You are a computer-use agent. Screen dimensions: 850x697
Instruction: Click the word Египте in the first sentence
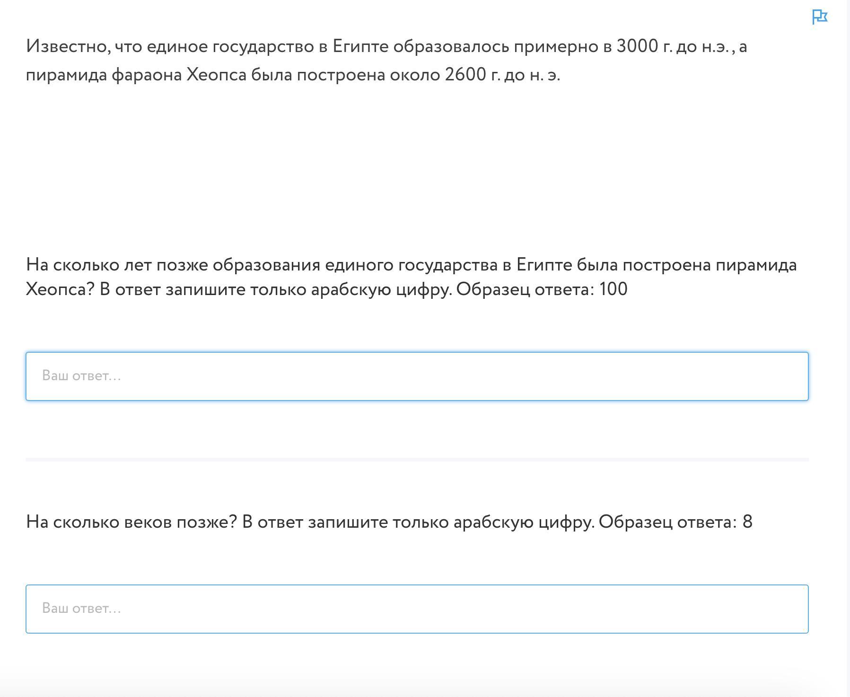tap(360, 46)
